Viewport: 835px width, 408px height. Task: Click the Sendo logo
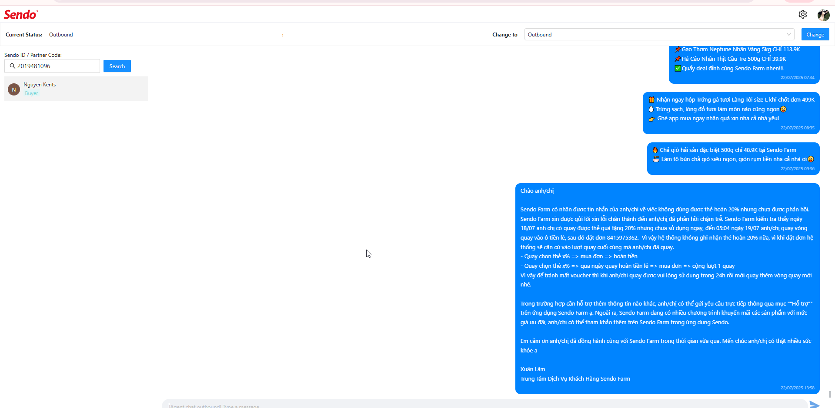click(x=21, y=14)
